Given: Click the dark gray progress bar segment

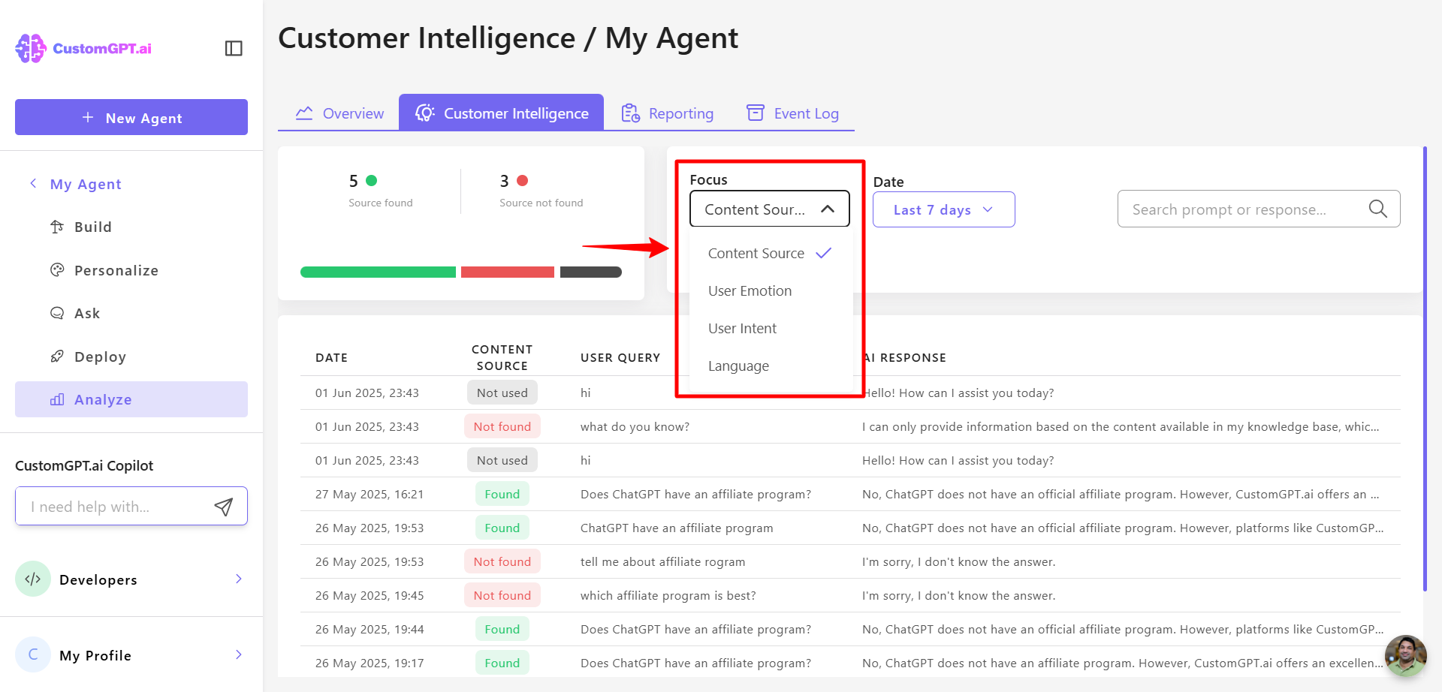Looking at the screenshot, I should (591, 272).
